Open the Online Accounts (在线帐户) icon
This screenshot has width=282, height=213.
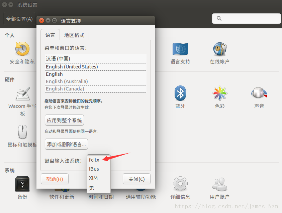(x=220, y=49)
